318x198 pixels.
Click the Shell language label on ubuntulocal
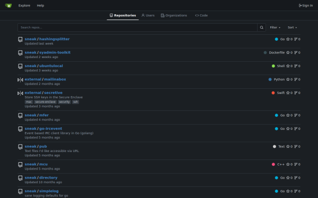point(281,66)
